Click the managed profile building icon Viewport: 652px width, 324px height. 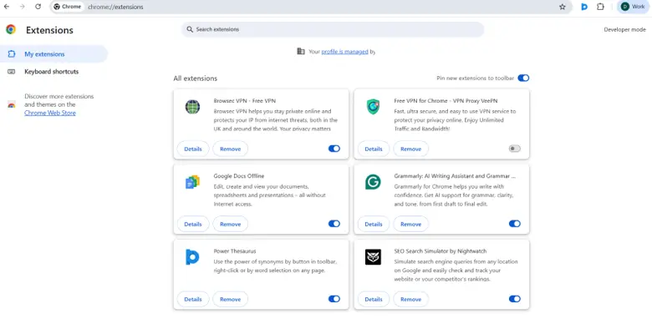click(x=301, y=52)
